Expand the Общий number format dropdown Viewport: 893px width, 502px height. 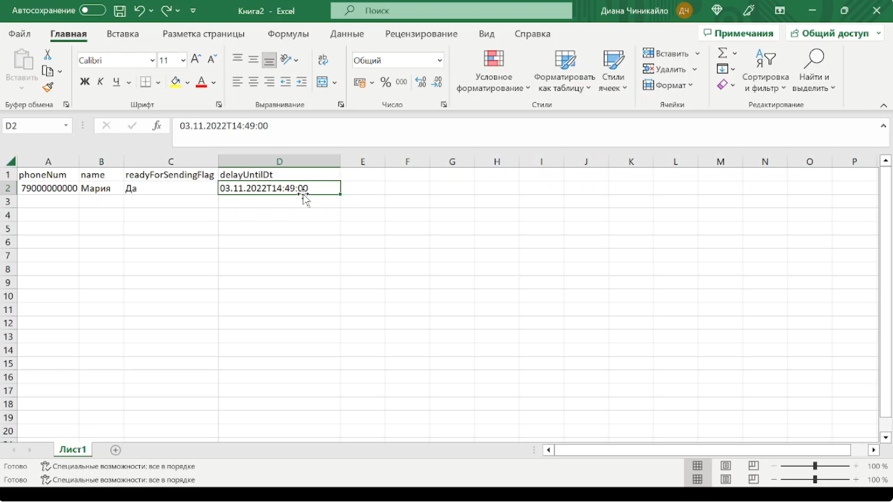tap(440, 60)
